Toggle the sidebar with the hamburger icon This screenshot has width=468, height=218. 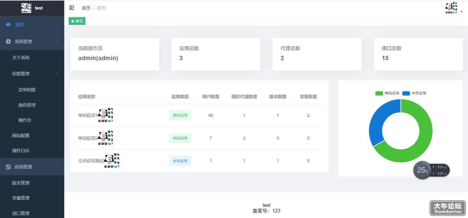(72, 8)
